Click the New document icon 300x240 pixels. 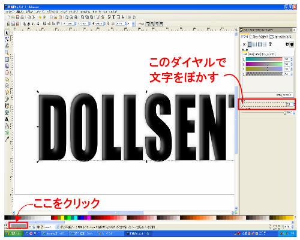(x=8, y=17)
